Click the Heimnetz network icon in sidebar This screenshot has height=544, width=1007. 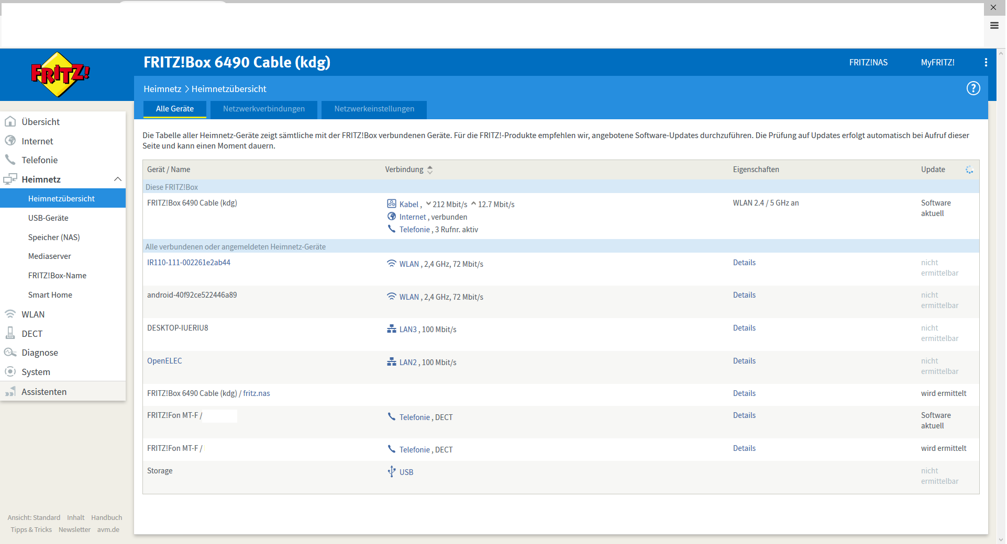point(10,179)
